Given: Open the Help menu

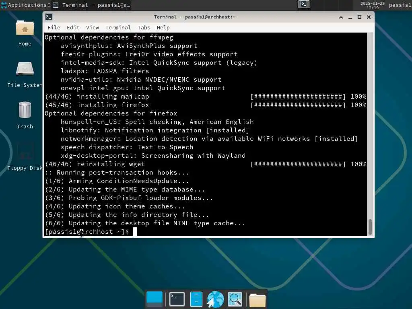Looking at the screenshot, I should [x=163, y=28].
